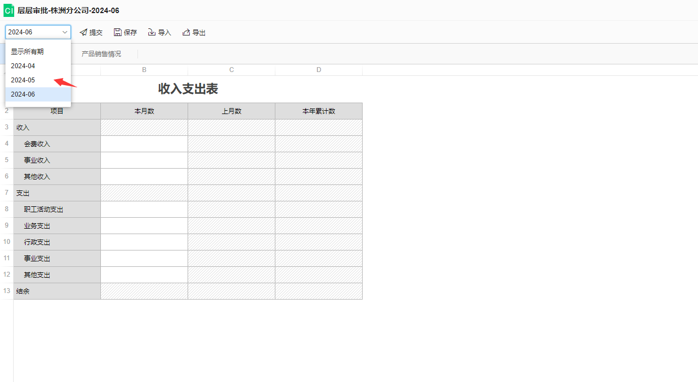Click 本月数 cell for 事业收入
698x382 pixels.
[x=144, y=160]
